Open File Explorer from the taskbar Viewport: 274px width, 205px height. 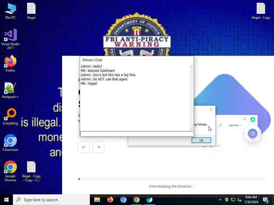coord(97,200)
